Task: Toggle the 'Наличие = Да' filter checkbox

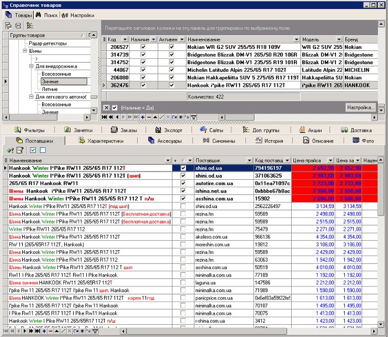Action: pyautogui.click(x=114, y=107)
